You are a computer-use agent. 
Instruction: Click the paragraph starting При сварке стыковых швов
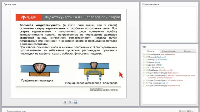[68, 50]
